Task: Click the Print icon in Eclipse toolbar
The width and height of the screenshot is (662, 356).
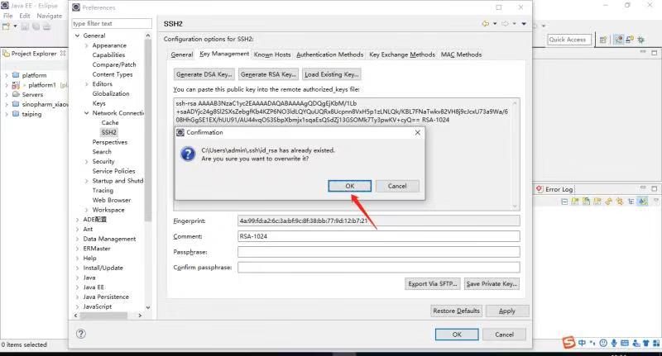Action: (46, 26)
